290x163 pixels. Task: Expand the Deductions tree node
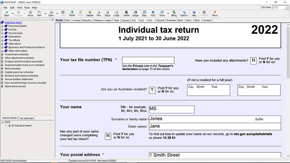2,37
